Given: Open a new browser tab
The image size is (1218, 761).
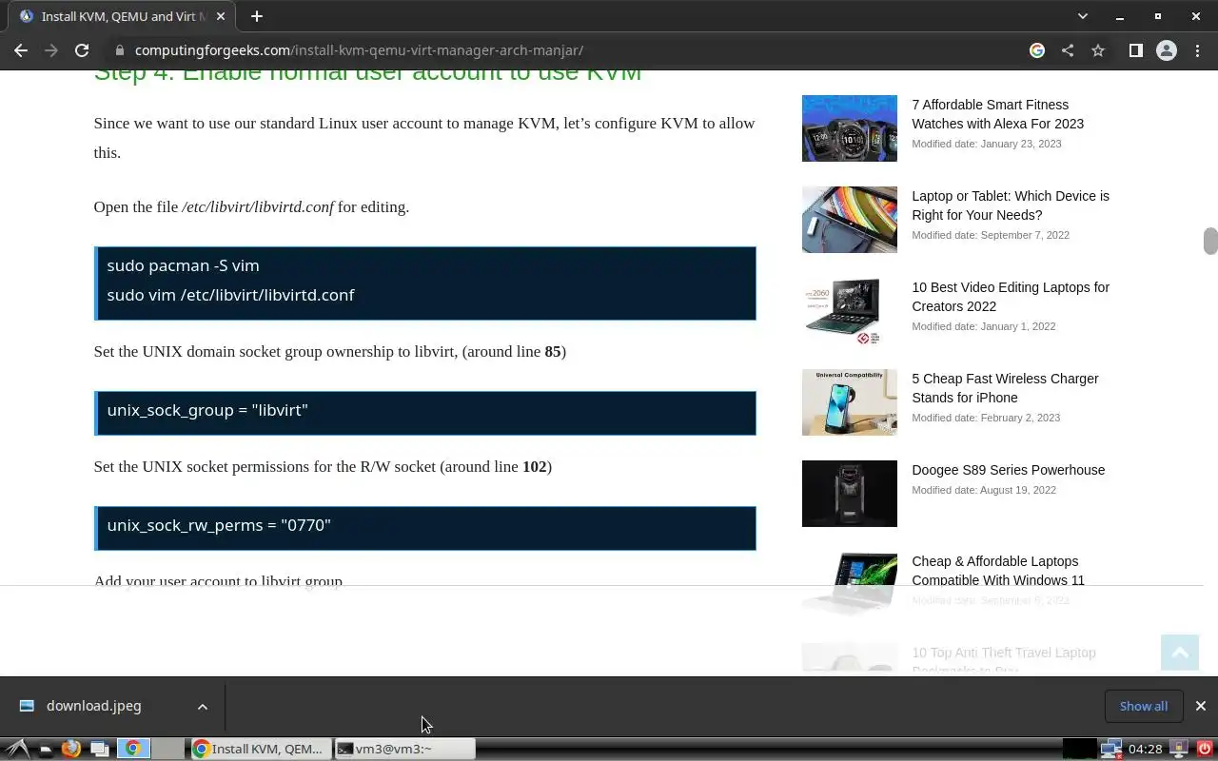Looking at the screenshot, I should 256,16.
